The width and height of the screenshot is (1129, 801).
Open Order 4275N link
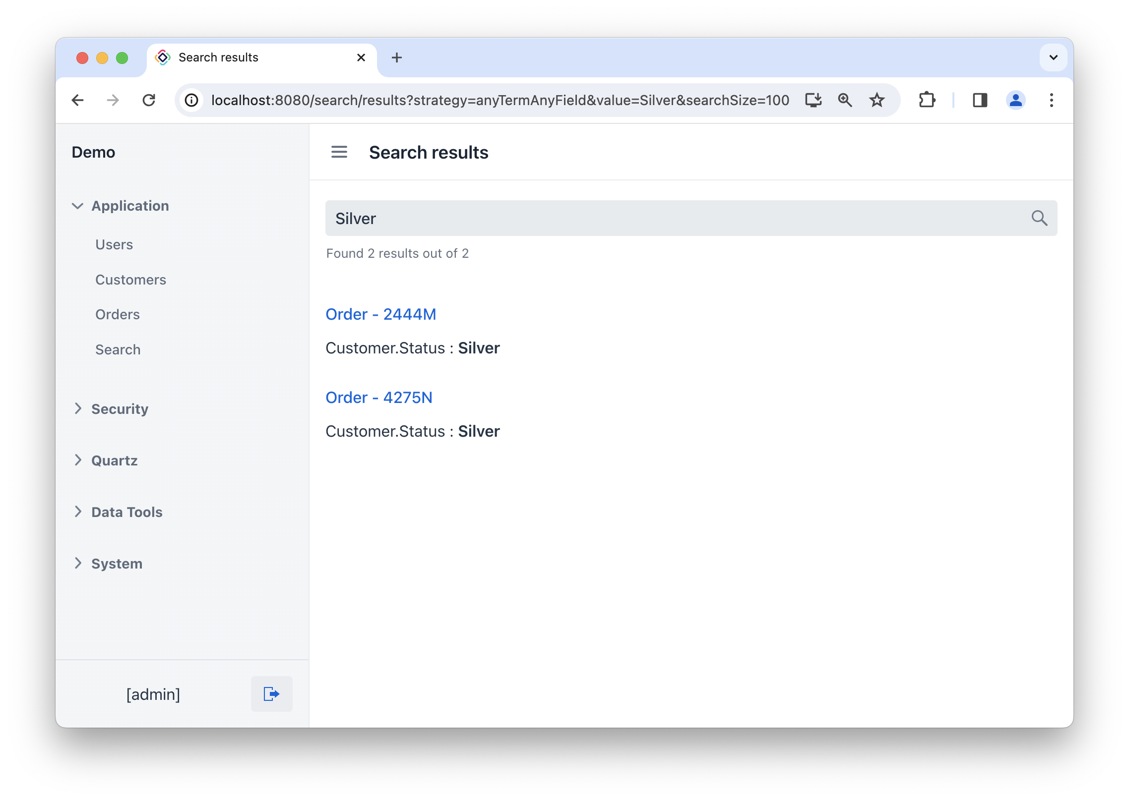[x=379, y=397]
